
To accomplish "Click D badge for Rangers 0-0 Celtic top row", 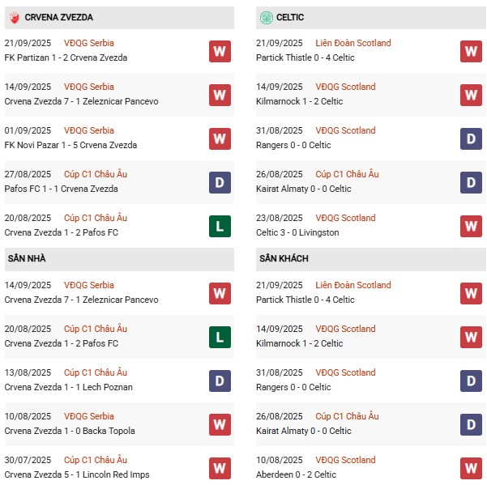I will coord(471,138).
